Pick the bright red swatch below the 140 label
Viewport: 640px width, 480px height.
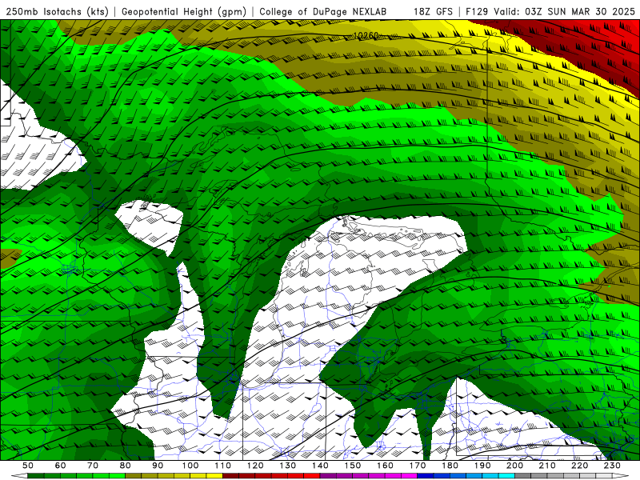[312, 476]
